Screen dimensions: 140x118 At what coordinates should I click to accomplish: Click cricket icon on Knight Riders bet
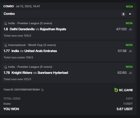click(x=5, y=67)
